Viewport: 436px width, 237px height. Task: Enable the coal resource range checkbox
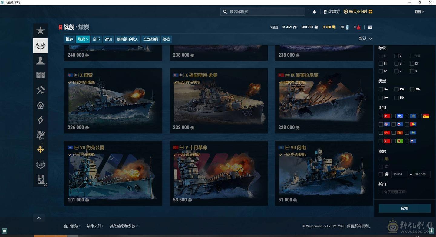tap(381, 174)
